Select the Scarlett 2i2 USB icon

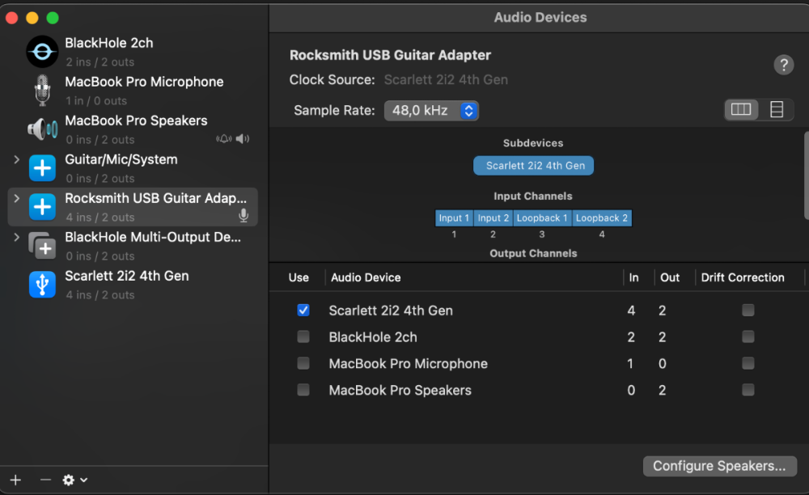pos(42,285)
